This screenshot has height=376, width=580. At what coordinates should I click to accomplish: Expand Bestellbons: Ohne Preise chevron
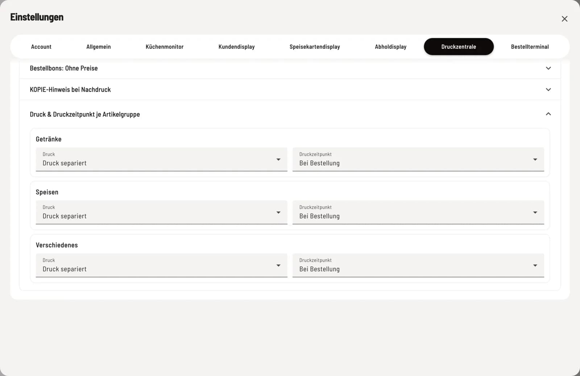coord(548,68)
